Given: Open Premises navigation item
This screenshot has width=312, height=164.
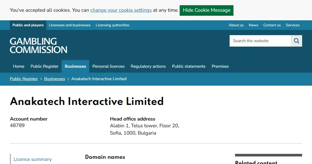Looking at the screenshot, I should [220, 66].
